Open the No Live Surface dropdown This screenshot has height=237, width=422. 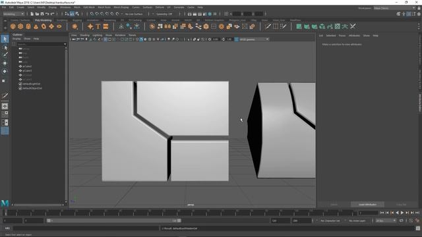coord(134,14)
